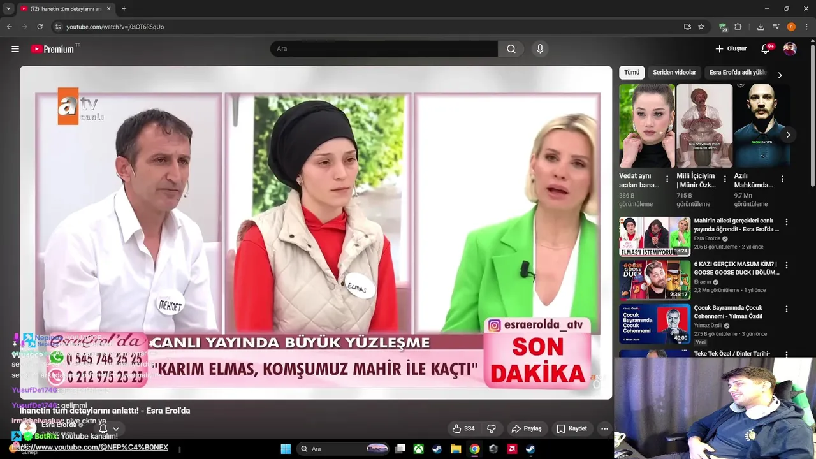816x459 pixels.
Task: Open File Explorer from taskbar
Action: pos(456,449)
